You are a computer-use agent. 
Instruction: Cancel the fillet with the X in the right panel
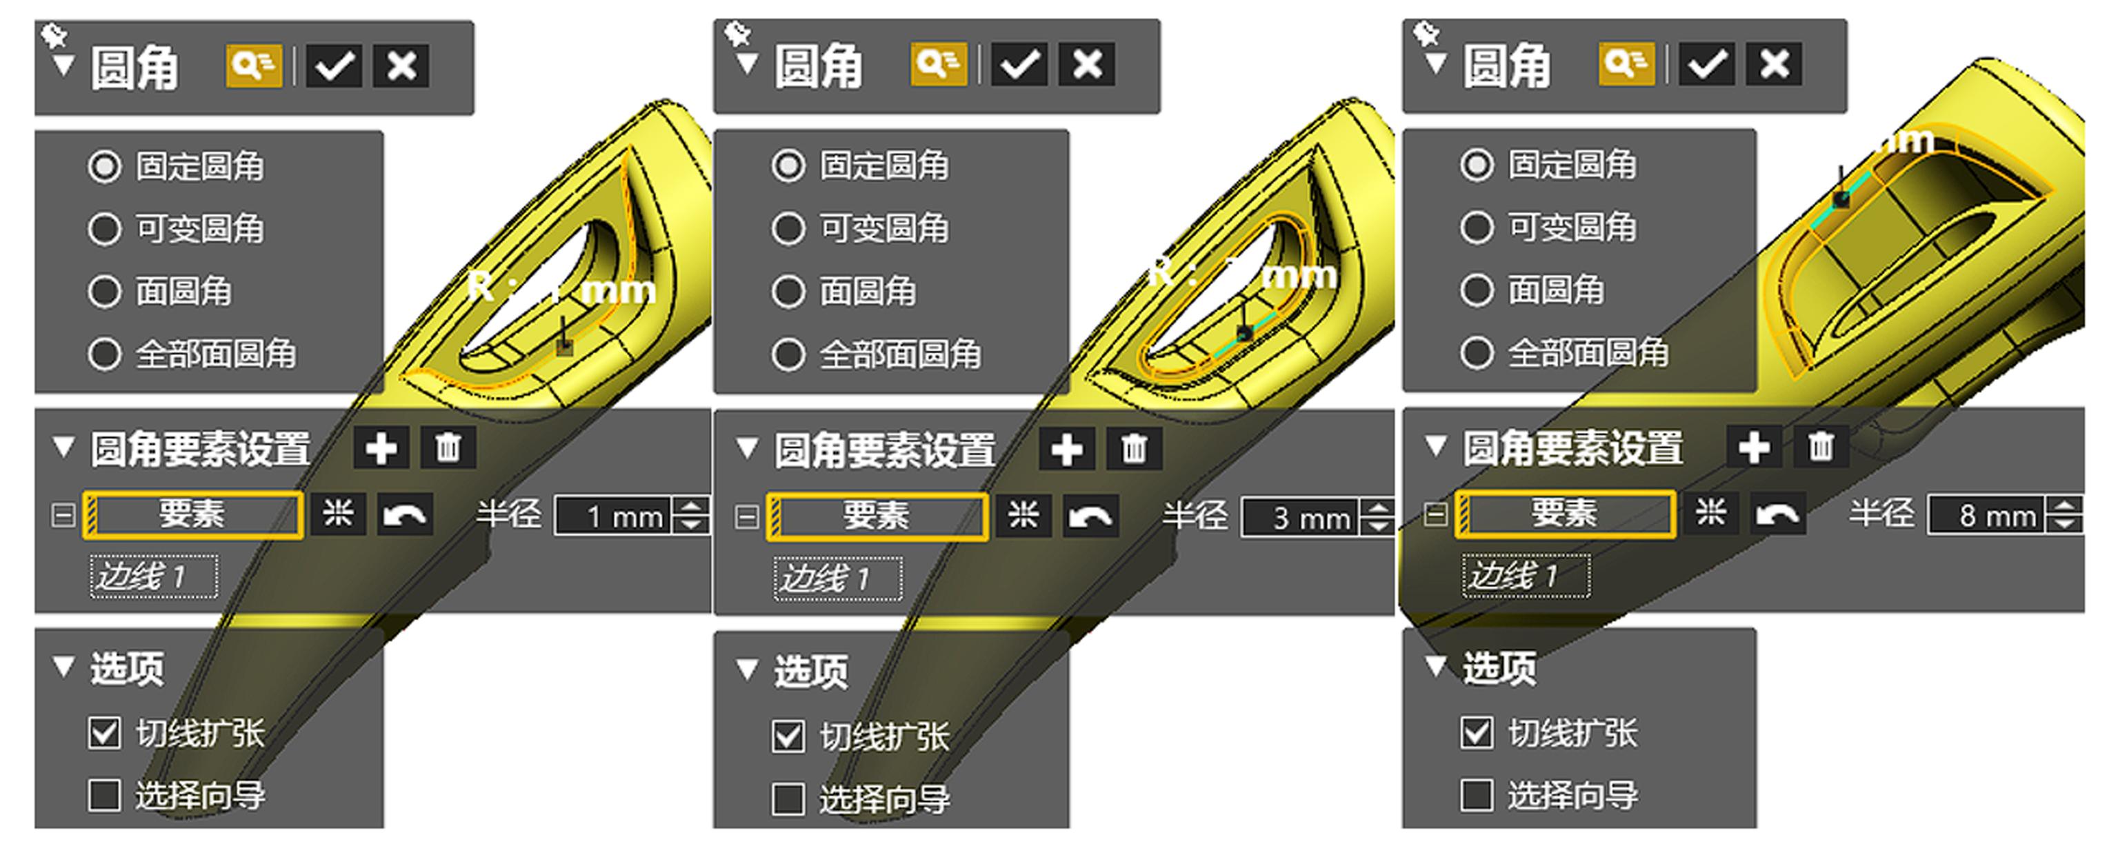pos(1775,64)
